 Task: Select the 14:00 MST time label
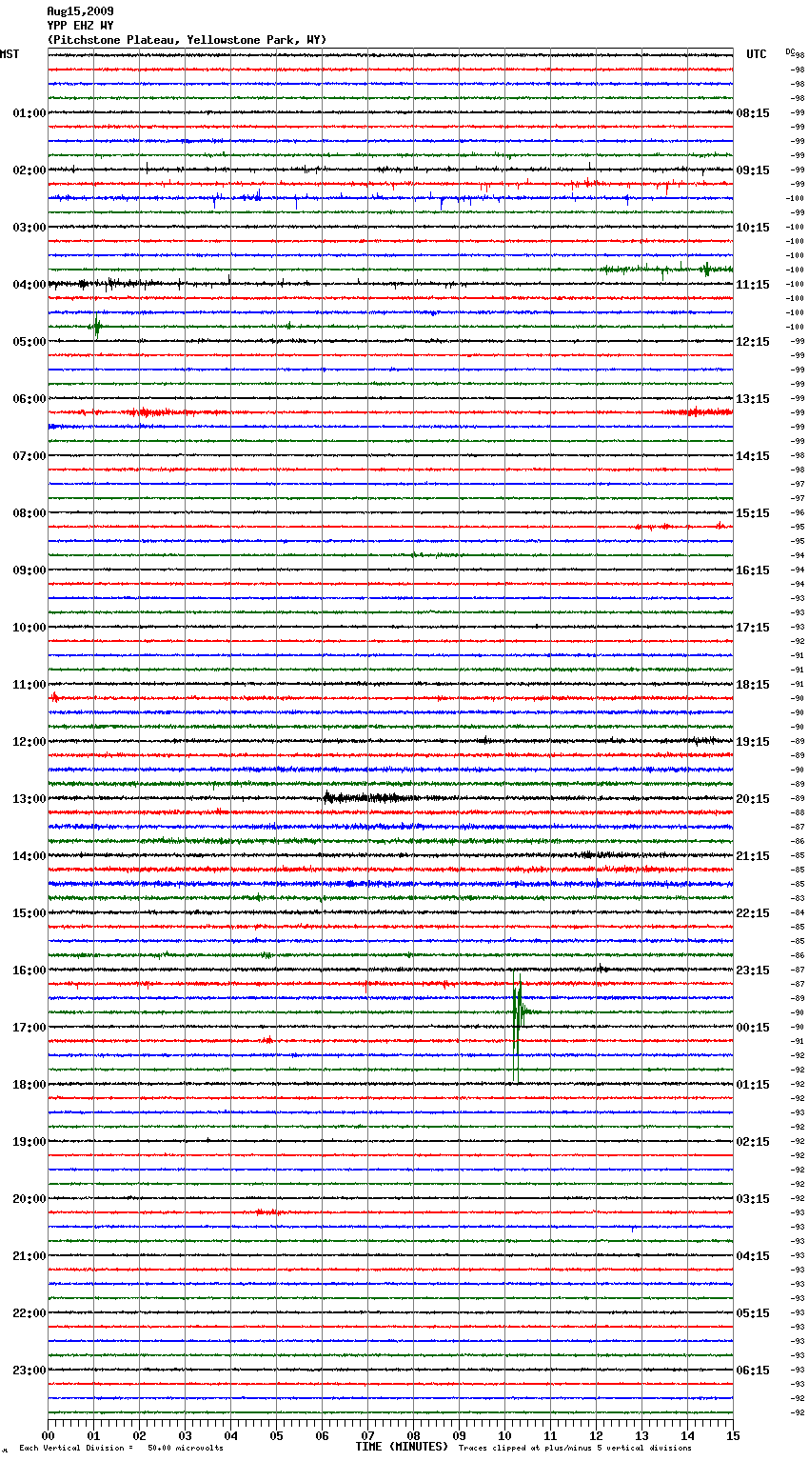(x=30, y=856)
